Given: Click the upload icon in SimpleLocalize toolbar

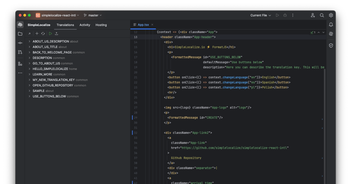Looking at the screenshot, I should (56, 34).
